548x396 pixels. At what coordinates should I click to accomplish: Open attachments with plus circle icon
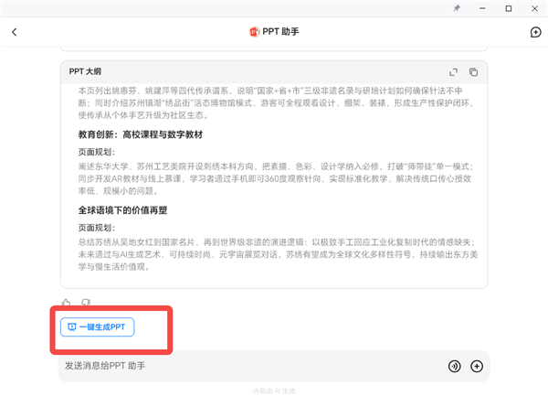[x=476, y=366]
